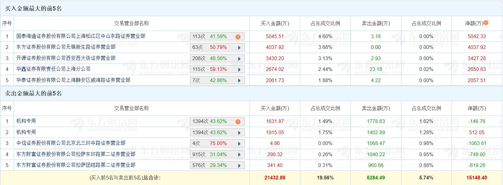Screen dimensions: 503x185
Task: Click sell amount 960.66
Action: click(x=376, y=165)
